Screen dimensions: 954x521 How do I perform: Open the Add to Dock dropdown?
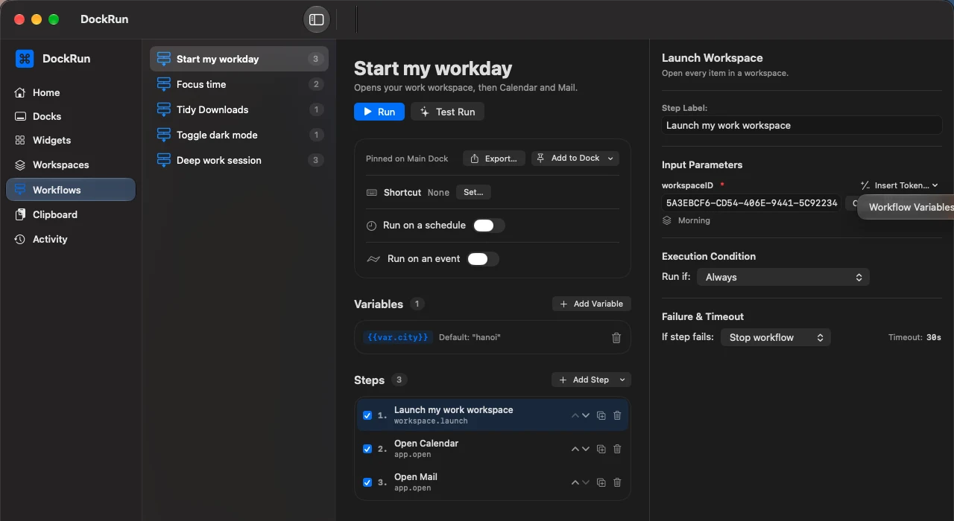pyautogui.click(x=575, y=159)
